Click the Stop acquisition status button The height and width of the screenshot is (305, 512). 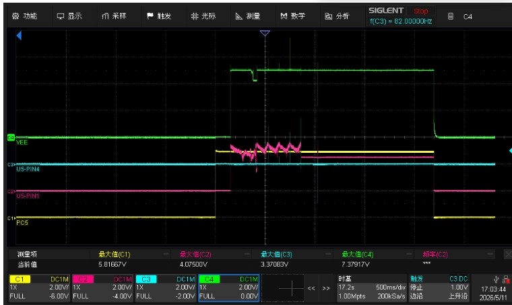(x=420, y=11)
